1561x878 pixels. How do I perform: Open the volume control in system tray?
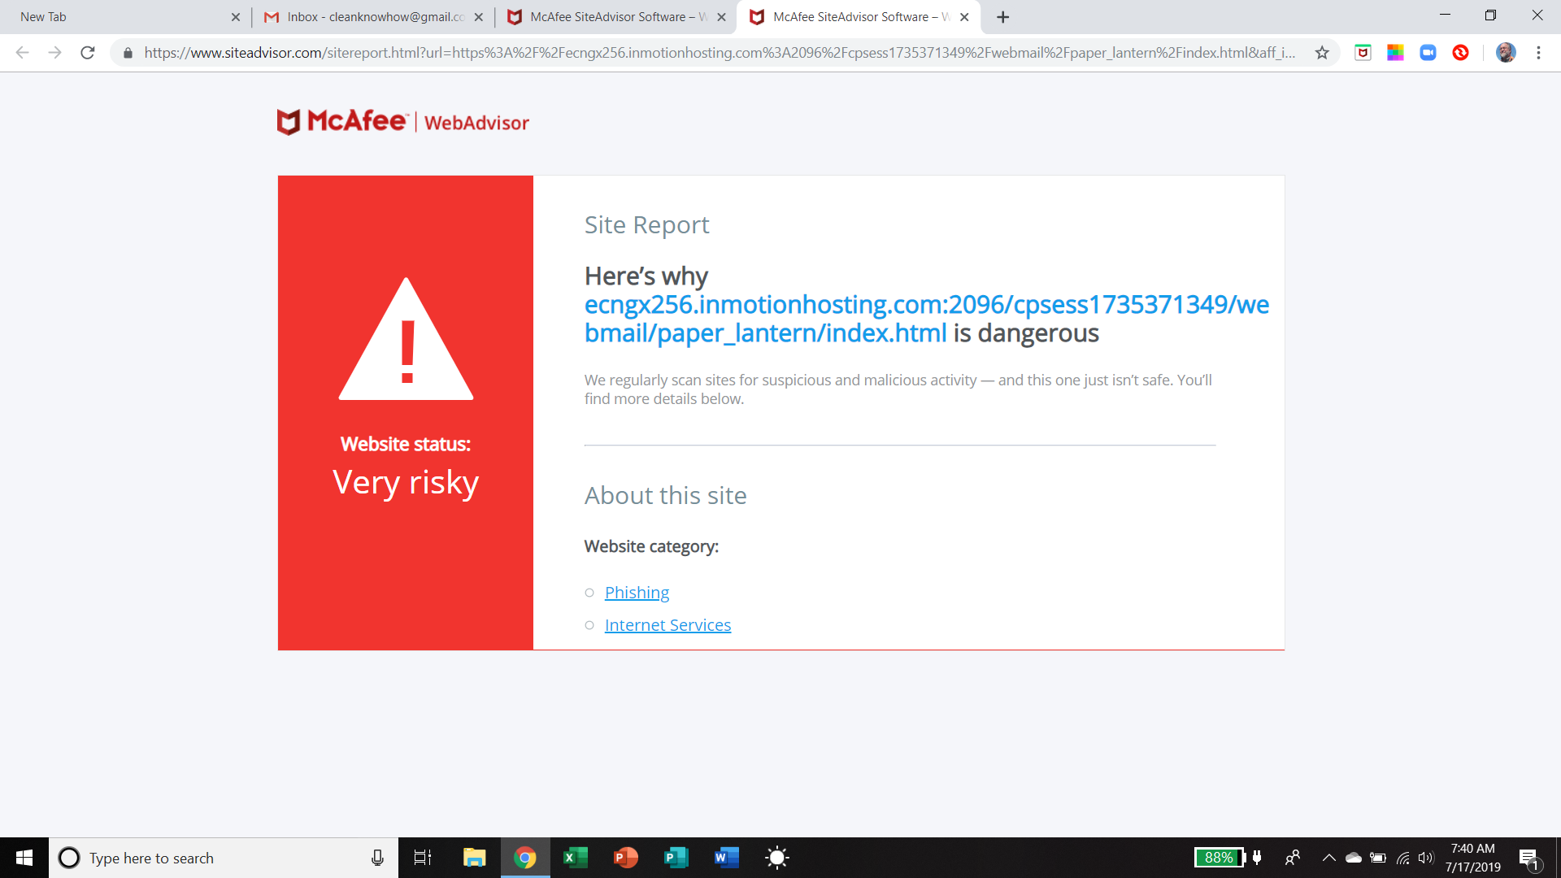[1426, 858]
